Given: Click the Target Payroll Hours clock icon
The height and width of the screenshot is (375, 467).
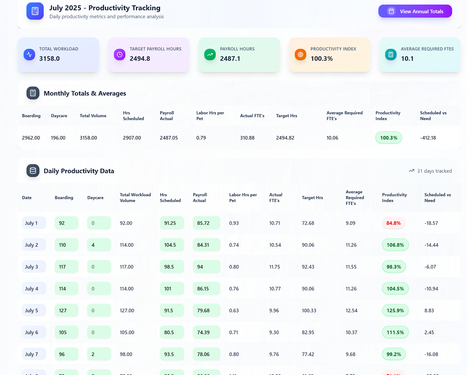Looking at the screenshot, I should tap(119, 54).
